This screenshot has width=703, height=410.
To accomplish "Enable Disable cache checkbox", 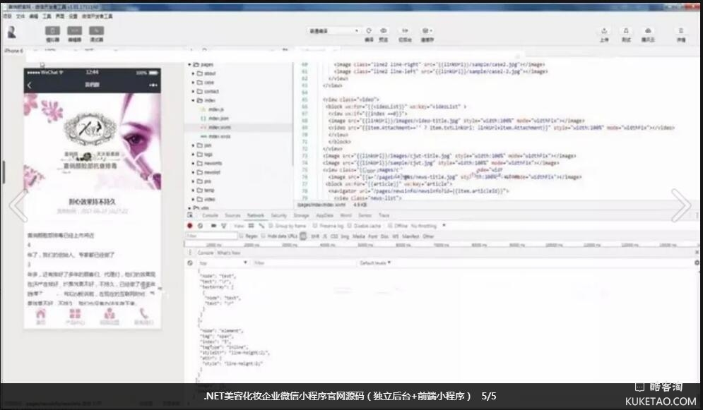I will (350, 226).
